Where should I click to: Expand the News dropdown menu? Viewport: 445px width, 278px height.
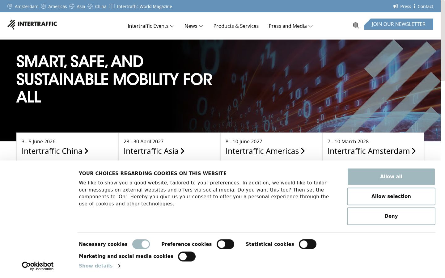pyautogui.click(x=194, y=26)
